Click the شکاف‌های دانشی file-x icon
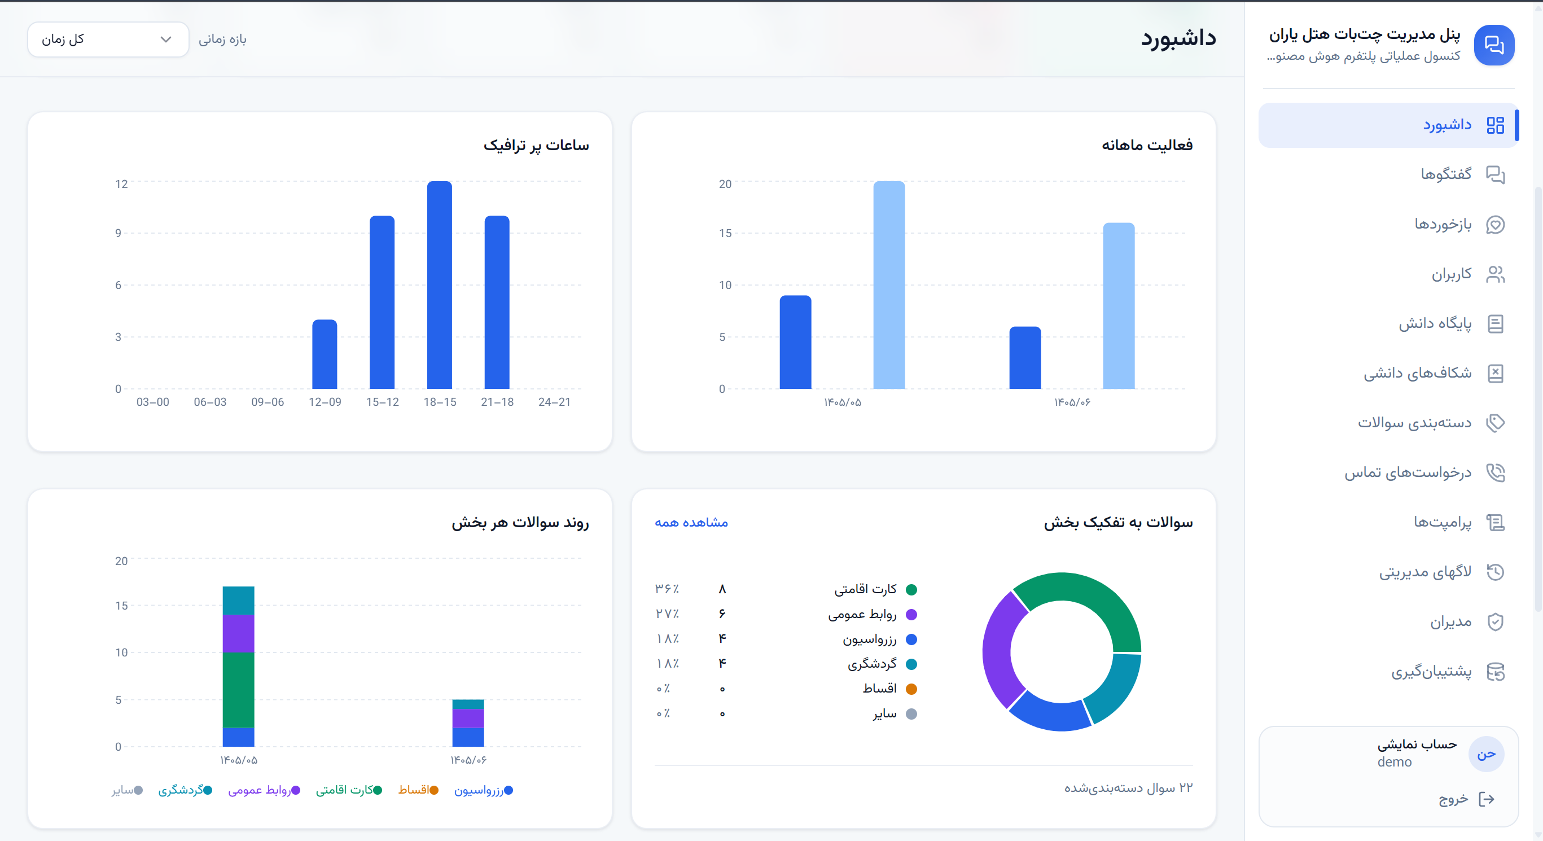 pyautogui.click(x=1495, y=373)
